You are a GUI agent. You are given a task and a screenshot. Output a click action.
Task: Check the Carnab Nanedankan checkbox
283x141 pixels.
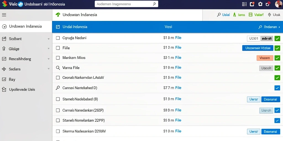(58, 110)
